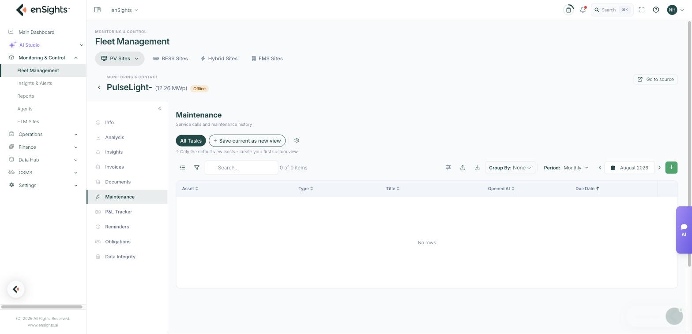Select the All Tasks view
This screenshot has width=692, height=334.
(x=191, y=141)
